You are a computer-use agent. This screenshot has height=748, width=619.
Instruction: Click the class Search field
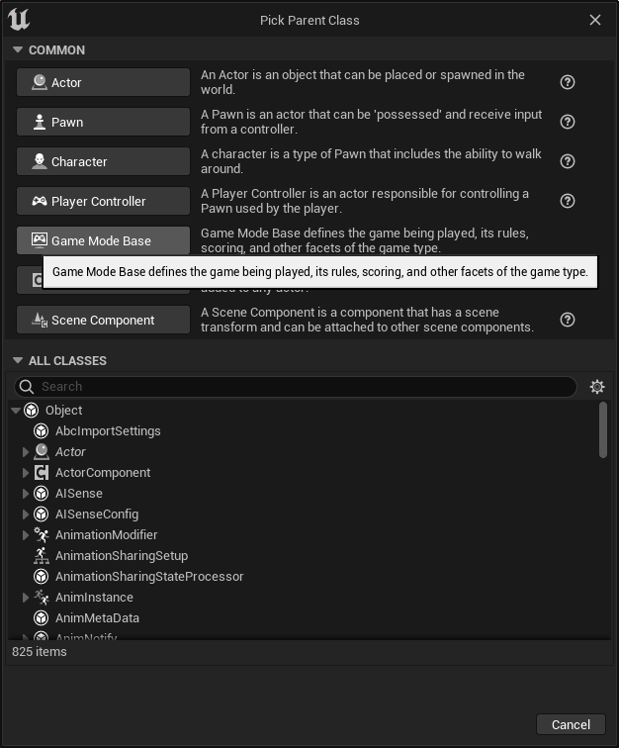point(297,387)
